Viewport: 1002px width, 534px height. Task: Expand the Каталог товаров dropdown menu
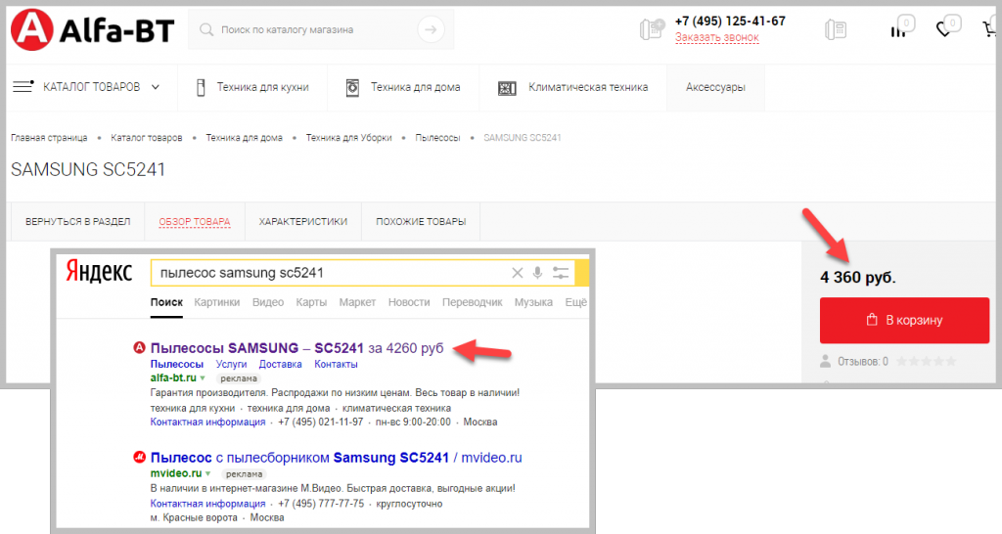coord(88,87)
